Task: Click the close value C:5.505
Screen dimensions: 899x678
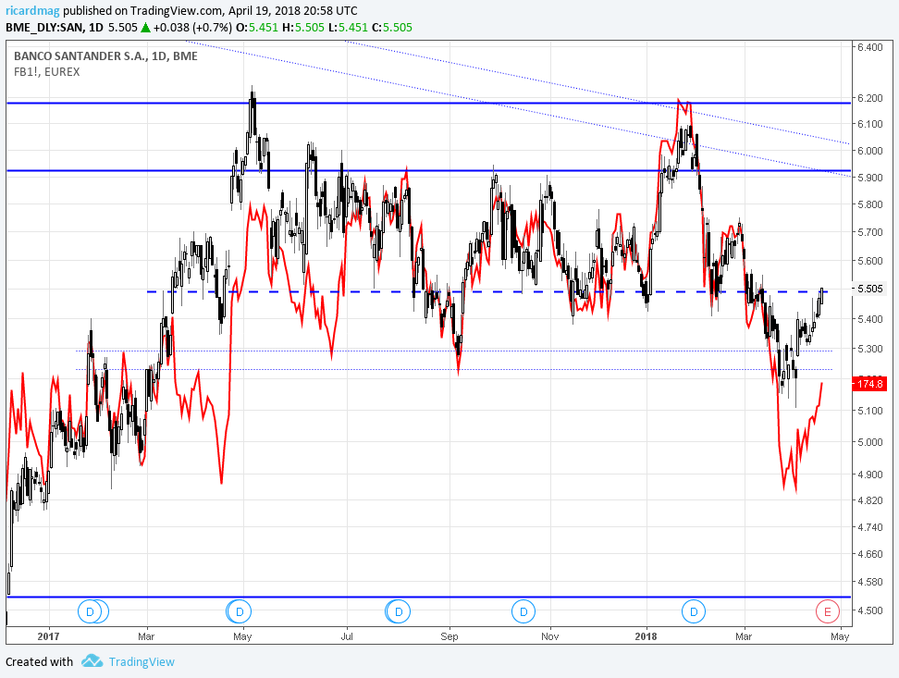Action: pyautogui.click(x=391, y=27)
